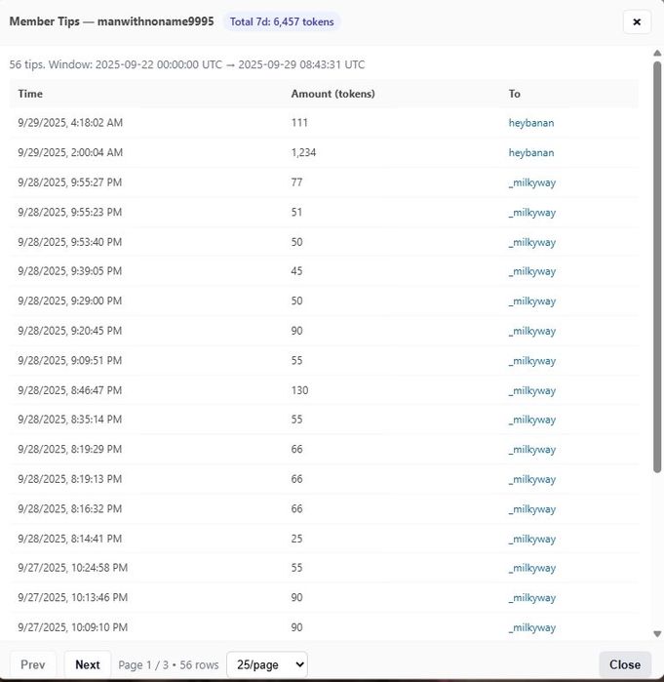This screenshot has height=682, width=664.
Task: Open _milkyway link in 9:53:40 PM row
Action: (x=532, y=242)
